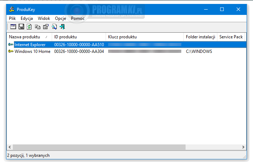Click the status bar text '2 pozycji, 1 wybranych'
The width and height of the screenshot is (253, 165).
29,155
